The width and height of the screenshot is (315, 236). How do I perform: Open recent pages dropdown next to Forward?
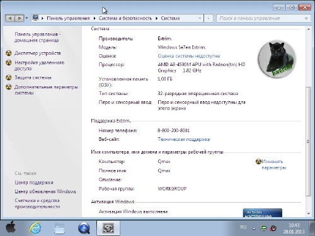[26, 18]
